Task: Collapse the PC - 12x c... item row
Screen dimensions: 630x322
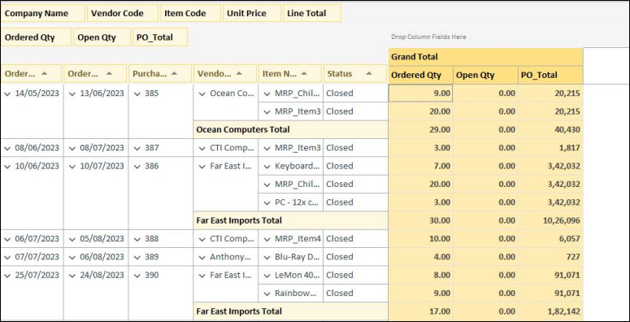Action: pos(267,203)
